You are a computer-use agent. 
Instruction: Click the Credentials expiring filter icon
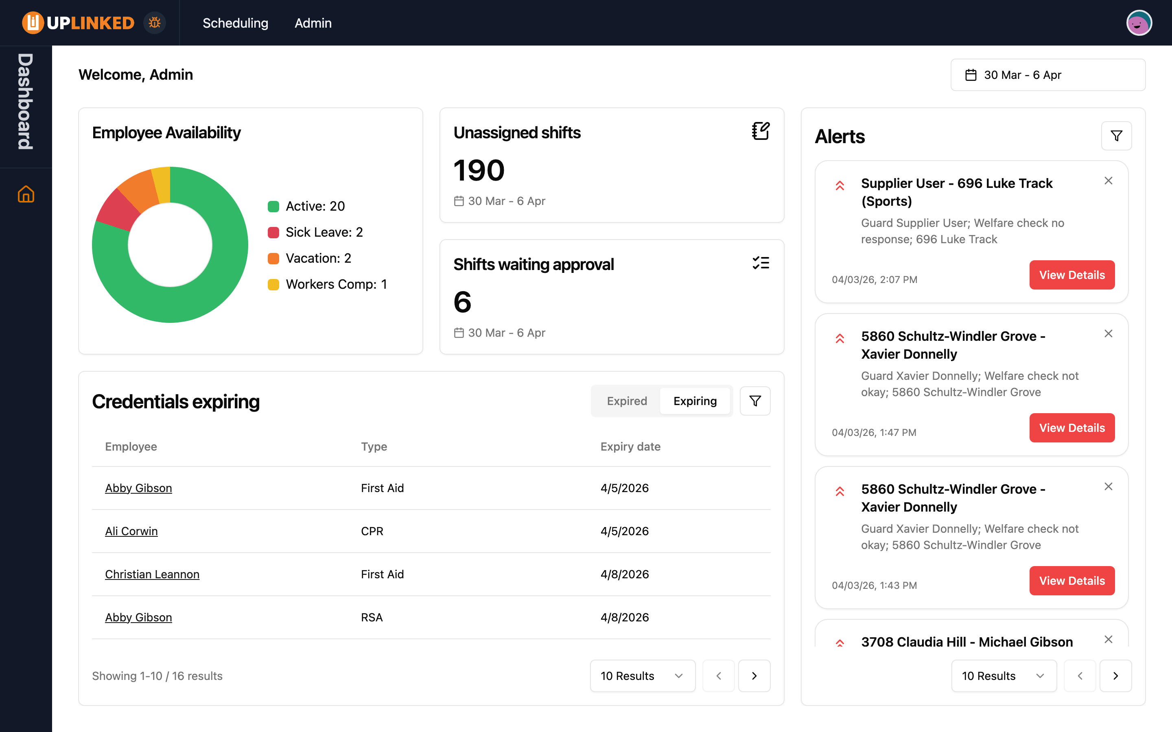click(754, 401)
